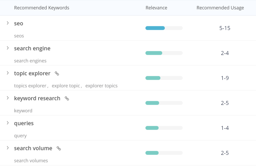Viewport: 256px width, 166px height.
Task: Click the explore topic variant keyword
Action: tap(66, 86)
